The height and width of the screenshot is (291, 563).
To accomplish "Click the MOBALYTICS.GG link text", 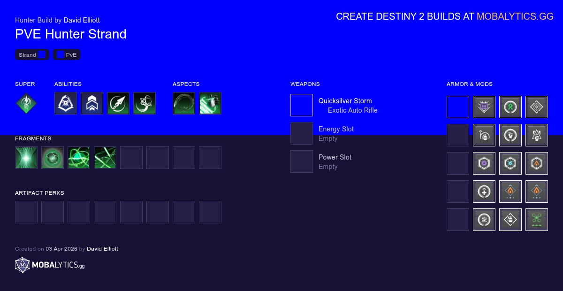I will pos(515,16).
